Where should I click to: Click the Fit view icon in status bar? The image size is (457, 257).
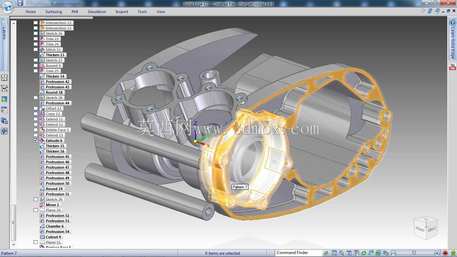click(x=349, y=253)
